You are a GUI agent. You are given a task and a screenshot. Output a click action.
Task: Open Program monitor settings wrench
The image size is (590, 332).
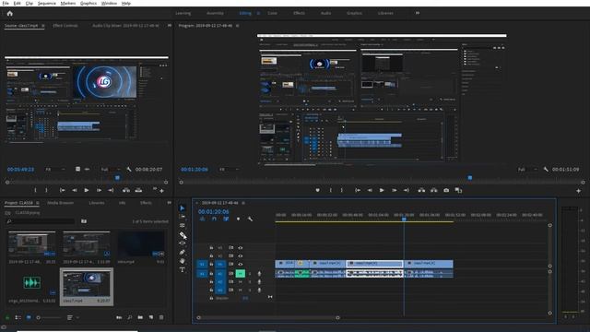coord(546,170)
